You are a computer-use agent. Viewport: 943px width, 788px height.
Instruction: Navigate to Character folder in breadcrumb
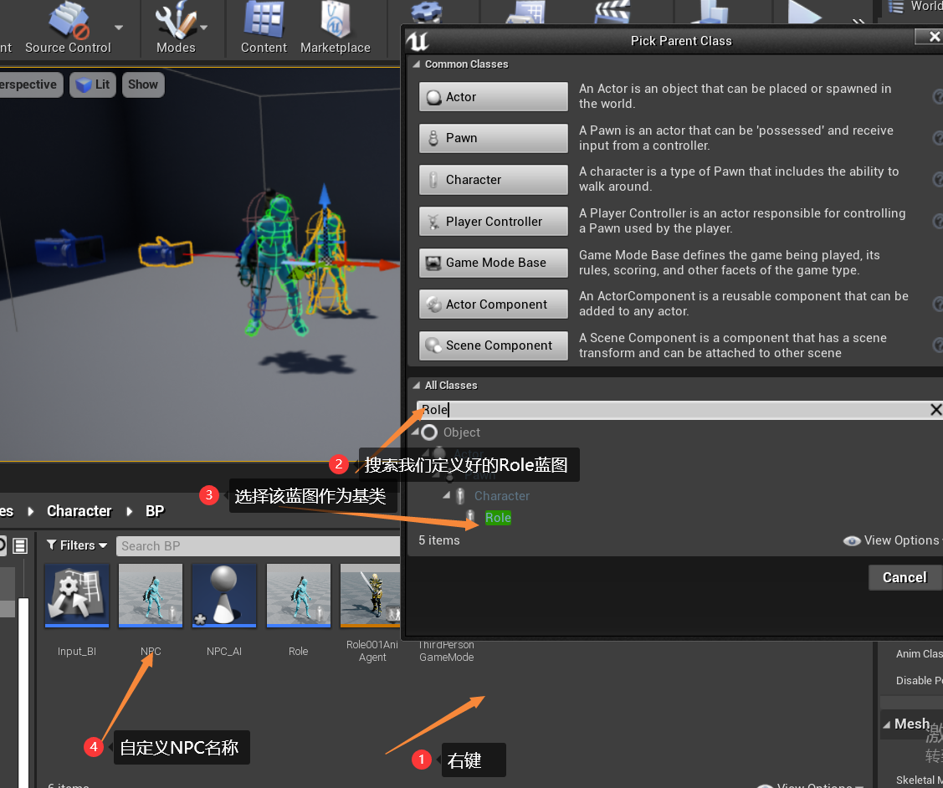click(x=79, y=511)
